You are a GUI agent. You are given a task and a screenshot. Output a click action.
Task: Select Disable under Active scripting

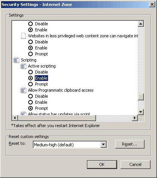[x=30, y=72]
